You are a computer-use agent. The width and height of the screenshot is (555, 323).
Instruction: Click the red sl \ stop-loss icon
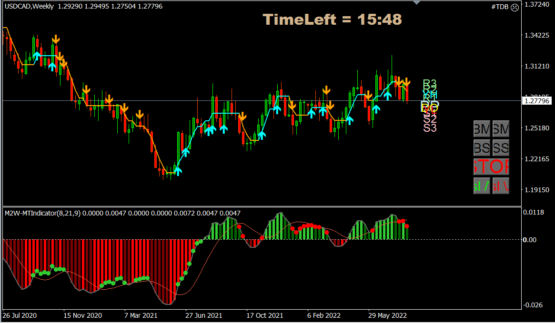click(501, 185)
